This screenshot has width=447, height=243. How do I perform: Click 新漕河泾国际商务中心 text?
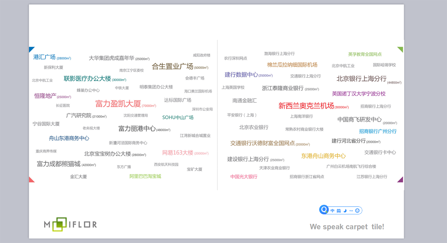128,143
